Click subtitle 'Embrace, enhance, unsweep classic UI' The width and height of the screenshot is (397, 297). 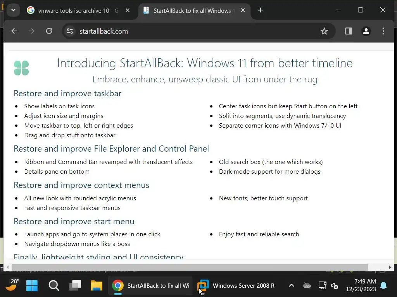(205, 80)
